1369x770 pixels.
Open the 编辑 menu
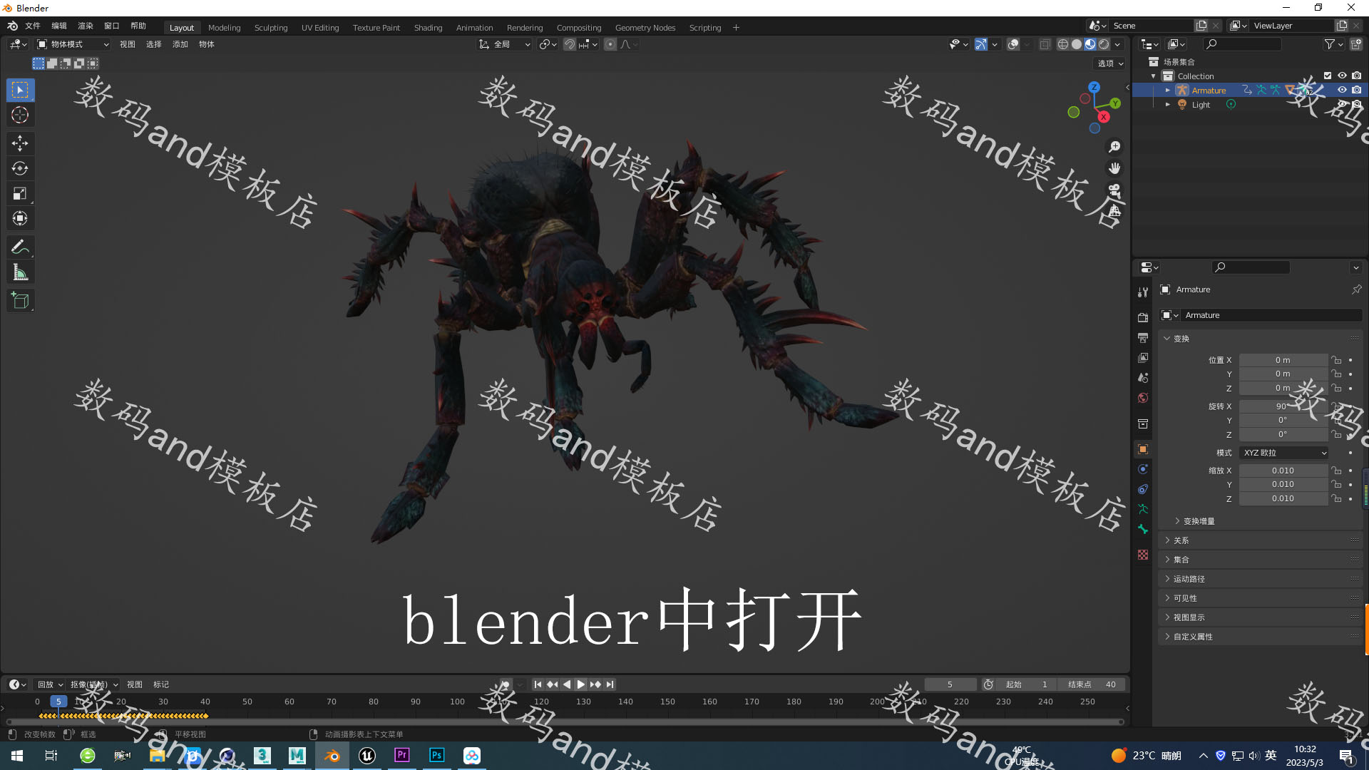tap(59, 26)
